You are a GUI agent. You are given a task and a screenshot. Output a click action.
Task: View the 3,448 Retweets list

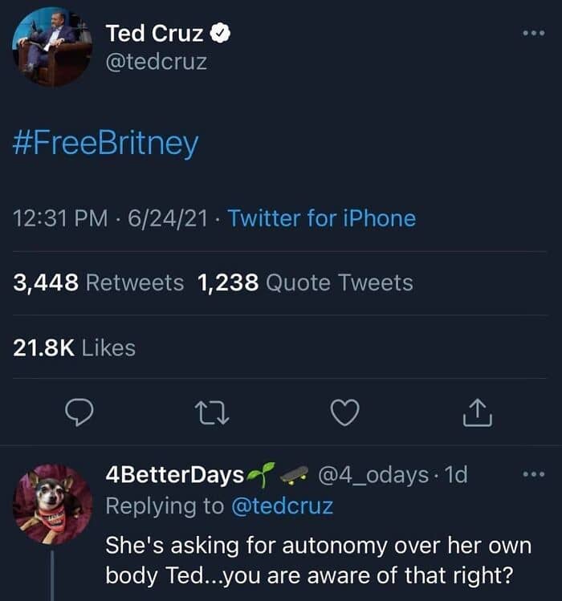point(98,283)
